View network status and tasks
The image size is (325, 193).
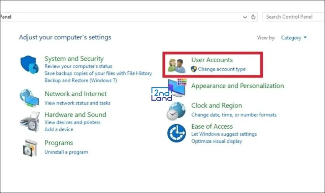pyautogui.click(x=77, y=103)
